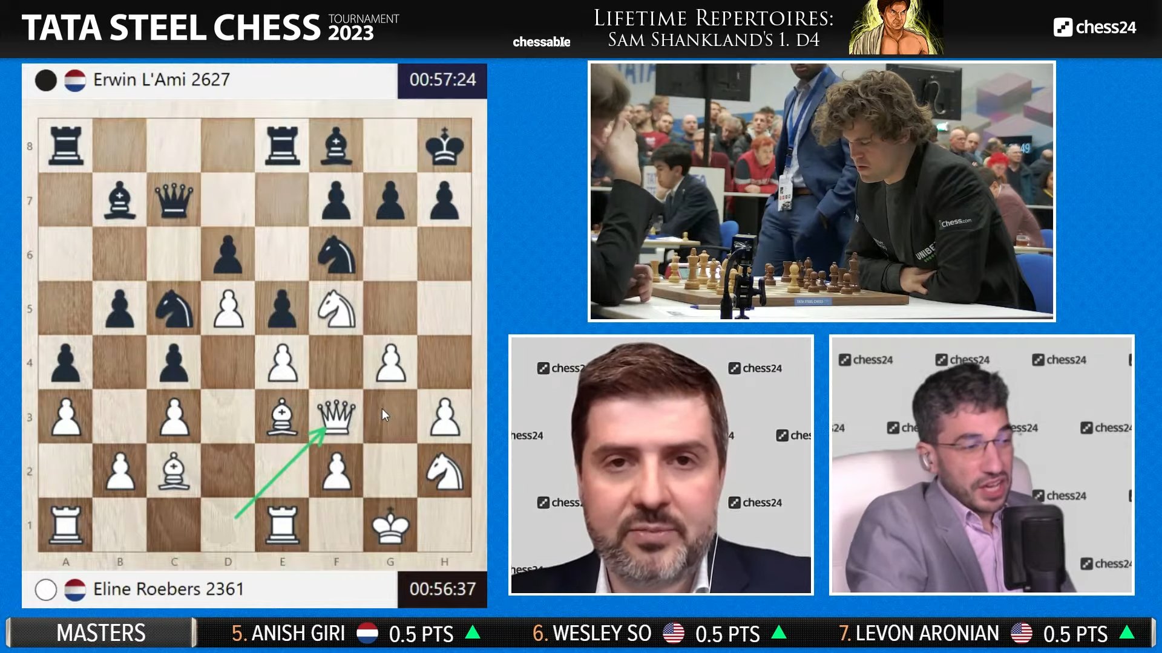
Task: Click the white pawn on d5
Action: [228, 308]
